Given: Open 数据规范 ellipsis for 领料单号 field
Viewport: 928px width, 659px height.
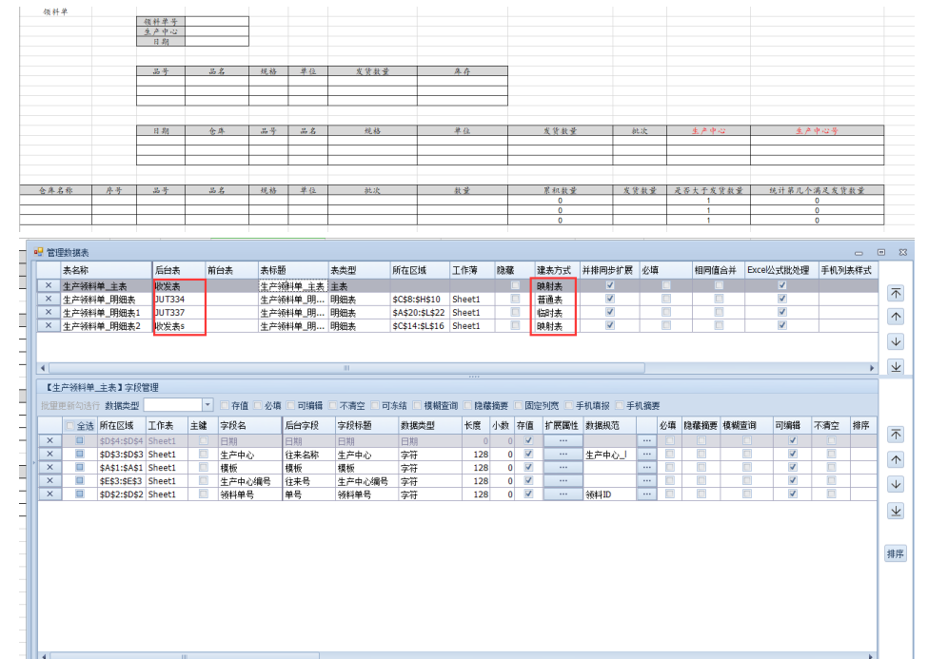Looking at the screenshot, I should pyautogui.click(x=647, y=494).
